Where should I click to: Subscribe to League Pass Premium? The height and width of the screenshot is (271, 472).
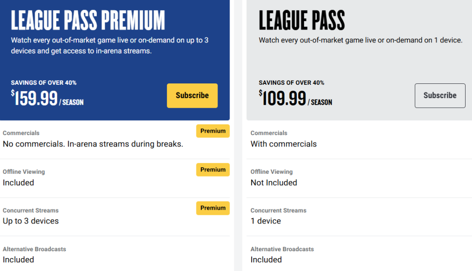(192, 95)
